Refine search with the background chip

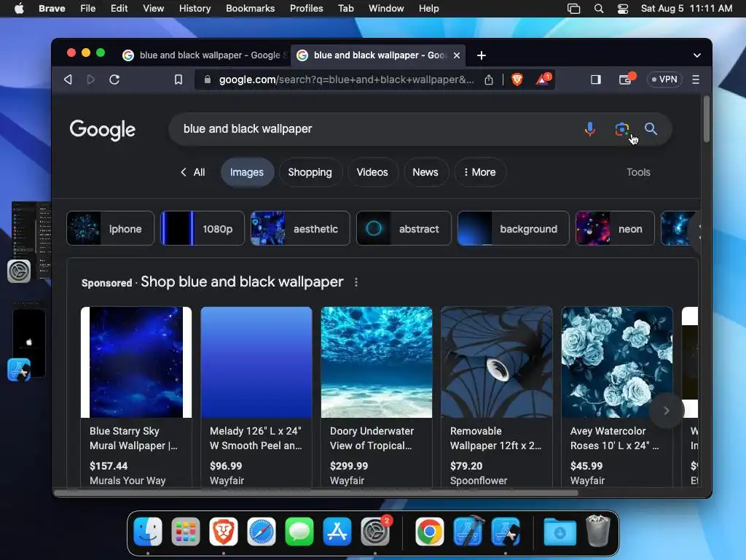point(514,228)
